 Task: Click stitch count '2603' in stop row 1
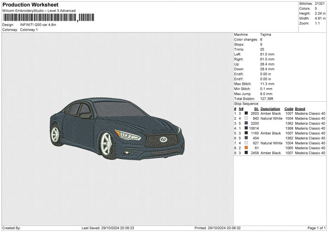tap(255, 113)
